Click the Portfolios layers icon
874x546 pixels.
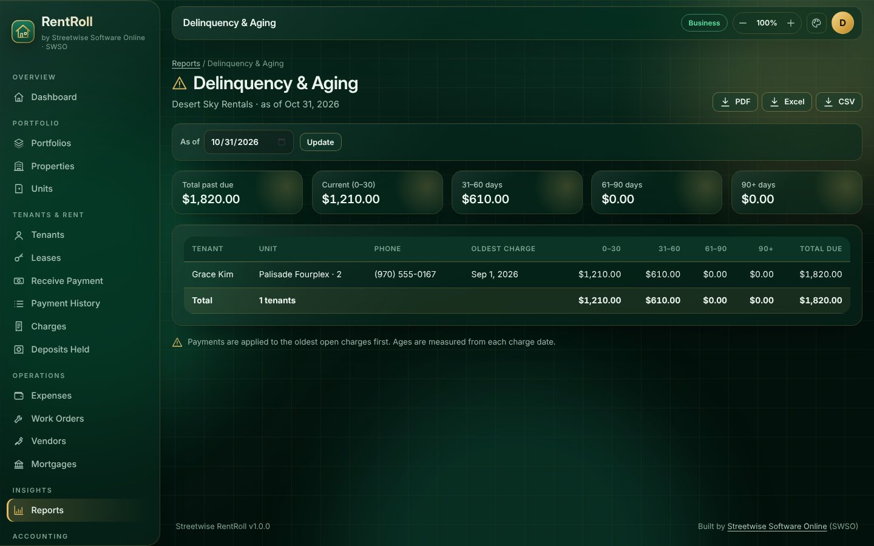pos(19,143)
